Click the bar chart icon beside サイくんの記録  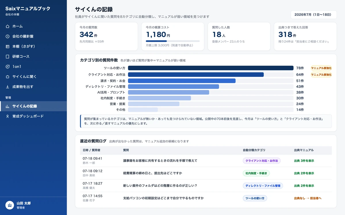pyautogui.click(x=7, y=106)
